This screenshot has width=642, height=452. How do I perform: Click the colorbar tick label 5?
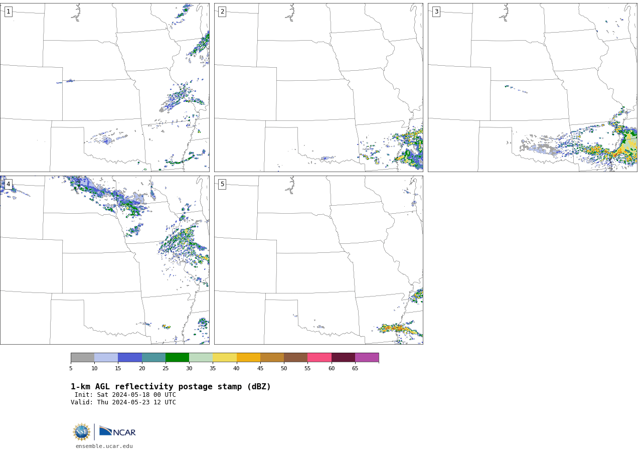[71, 369]
